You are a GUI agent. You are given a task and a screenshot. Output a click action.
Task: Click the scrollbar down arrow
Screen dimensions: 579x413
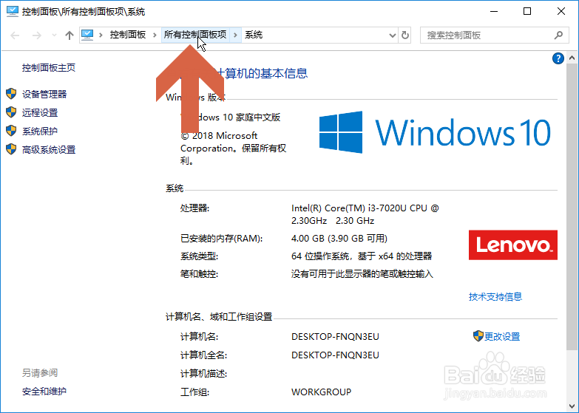(572, 407)
